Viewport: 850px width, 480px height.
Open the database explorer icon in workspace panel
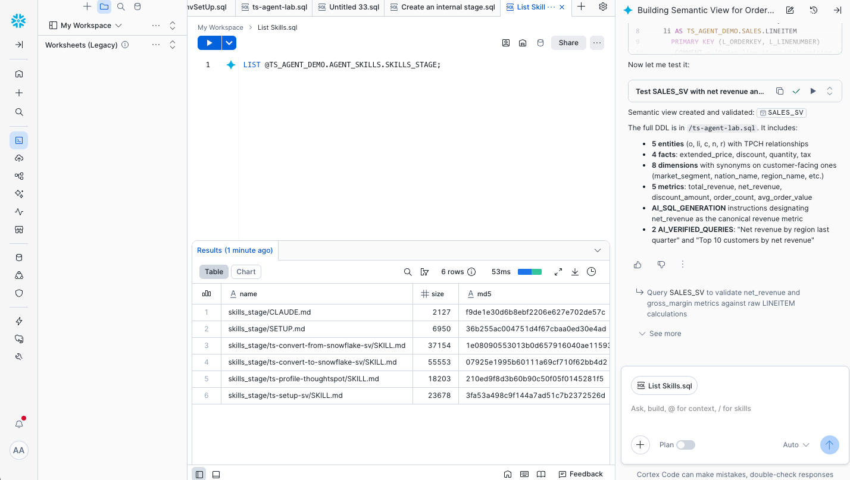point(137,7)
